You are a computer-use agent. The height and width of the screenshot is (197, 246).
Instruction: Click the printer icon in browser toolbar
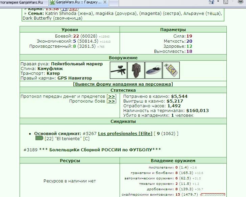(241, 2)
